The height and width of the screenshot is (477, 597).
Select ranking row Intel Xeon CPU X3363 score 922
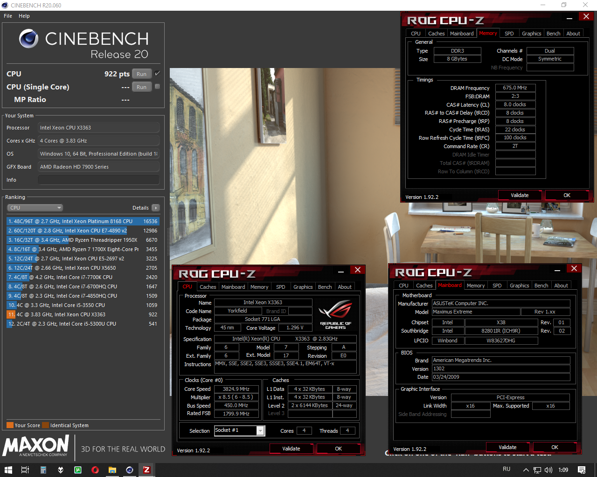[x=83, y=314]
